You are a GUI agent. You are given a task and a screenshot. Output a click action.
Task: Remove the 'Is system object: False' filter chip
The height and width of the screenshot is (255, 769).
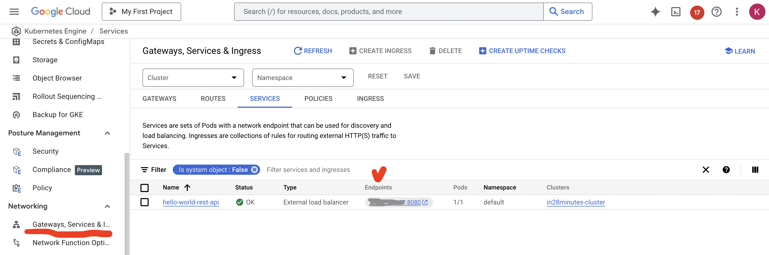[254, 169]
